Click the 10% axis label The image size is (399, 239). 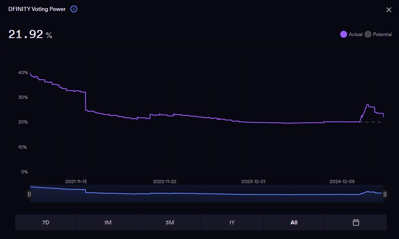tap(22, 147)
